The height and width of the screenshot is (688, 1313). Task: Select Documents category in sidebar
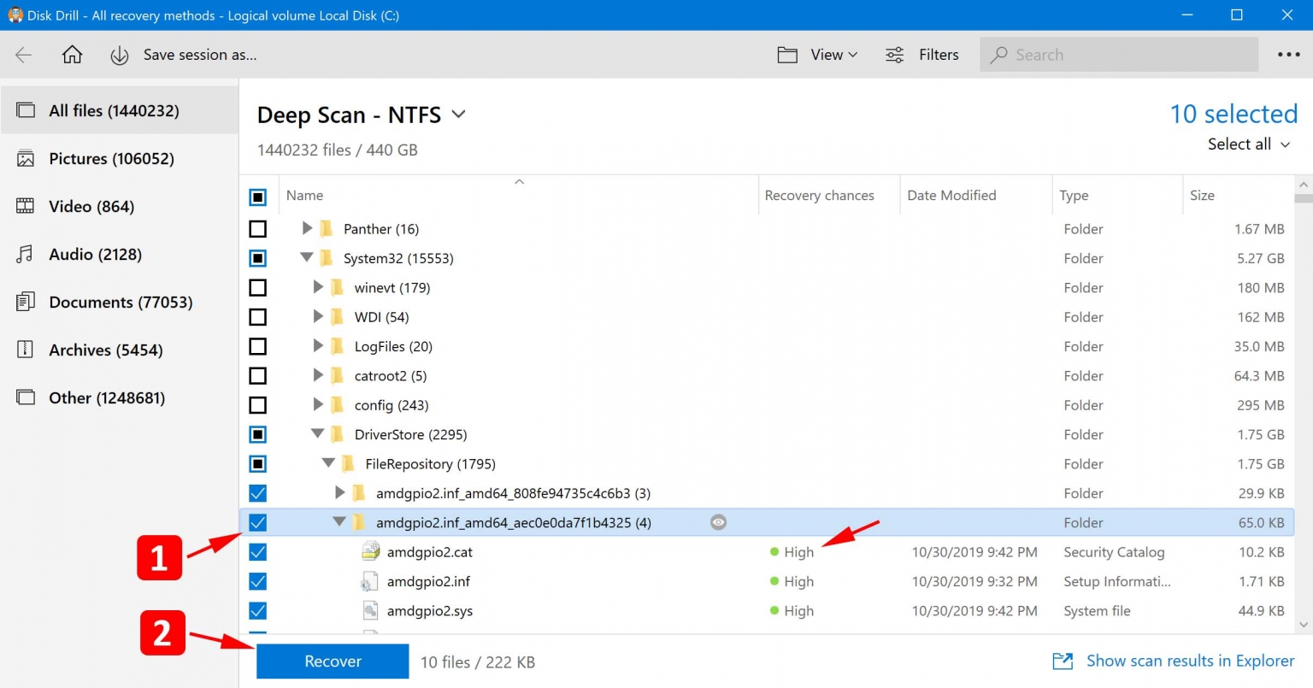(x=120, y=303)
